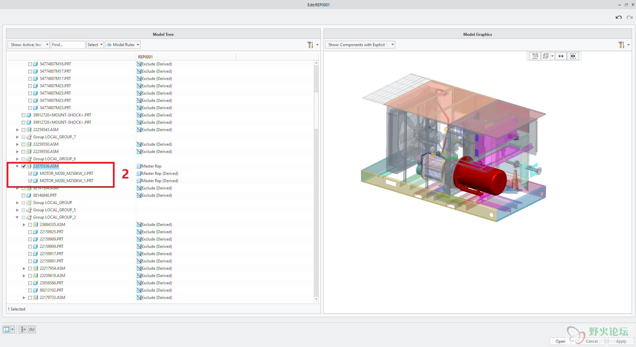Expand the 22259543.ASM node
This screenshot has width=636, height=347.
pos(17,130)
